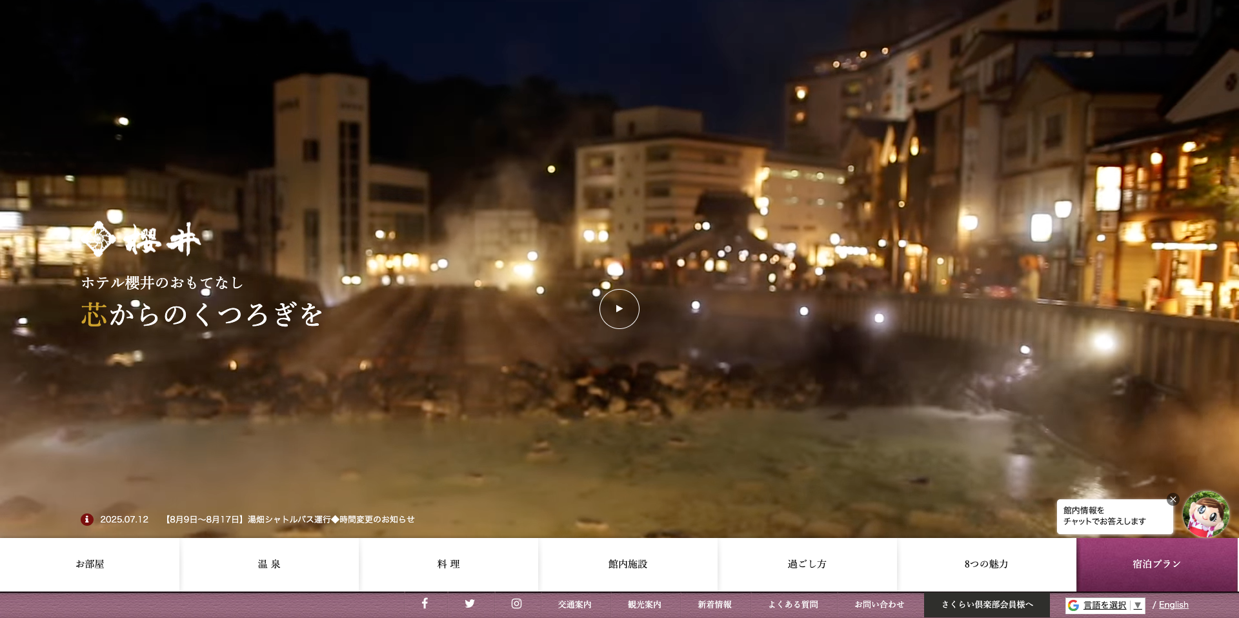Open the Hotel Sakurai logo link
1239x618 pixels.
click(142, 239)
